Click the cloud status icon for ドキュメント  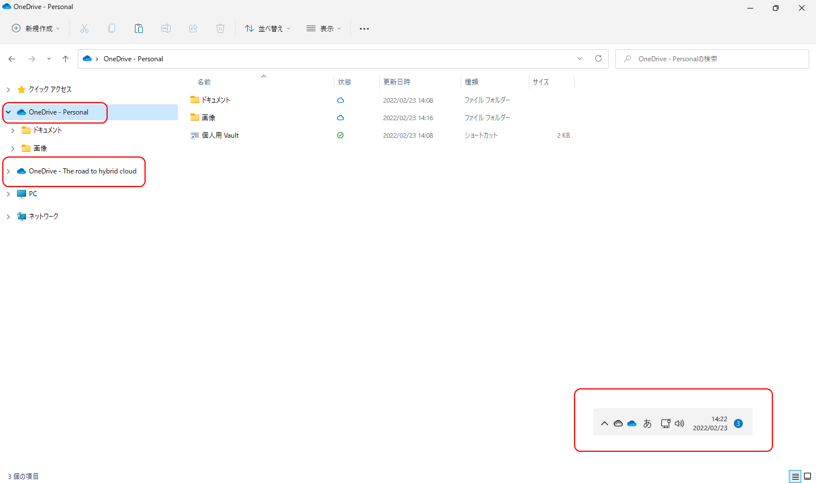point(341,100)
